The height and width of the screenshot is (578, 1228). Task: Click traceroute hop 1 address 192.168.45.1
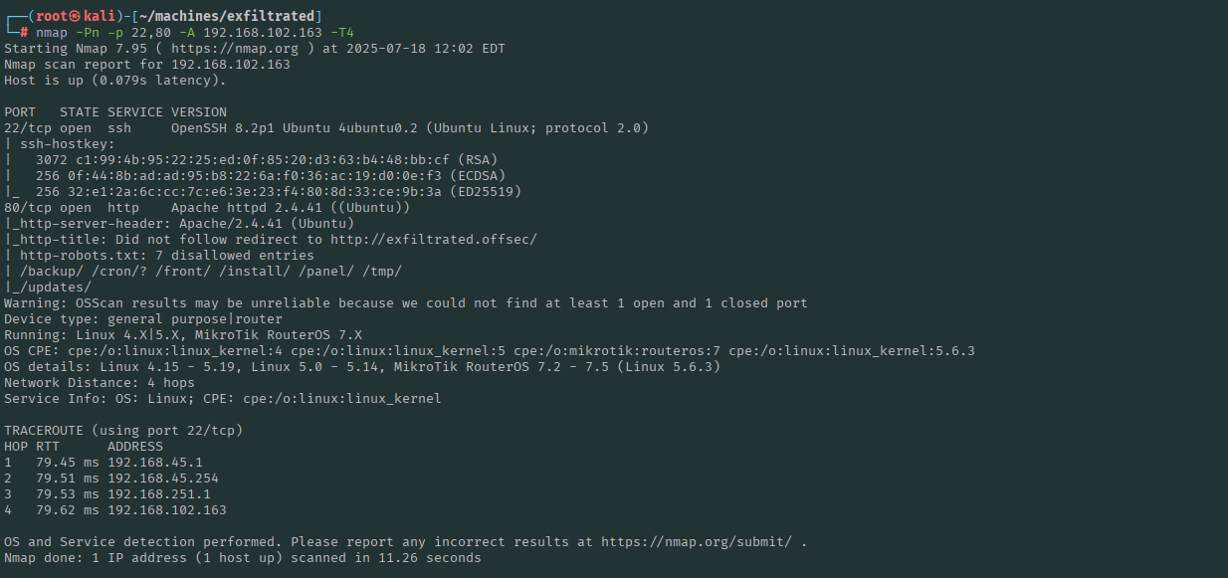point(155,463)
